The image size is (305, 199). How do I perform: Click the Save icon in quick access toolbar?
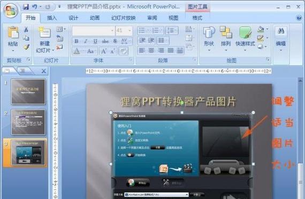26,7
